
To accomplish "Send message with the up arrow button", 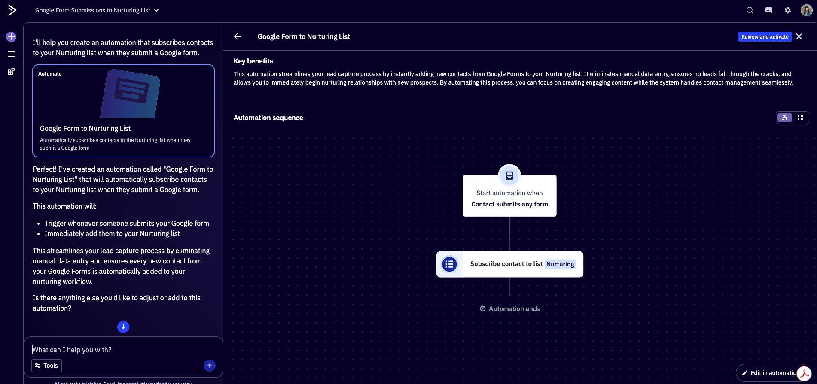I will pos(210,366).
